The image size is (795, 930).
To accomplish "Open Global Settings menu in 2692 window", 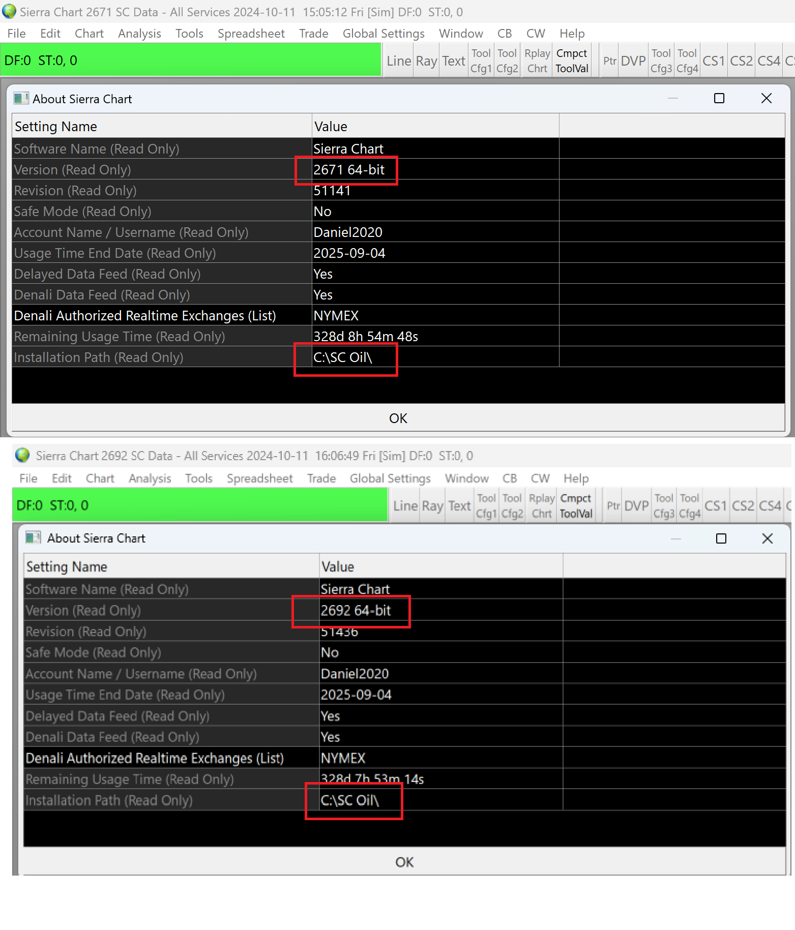I will 390,478.
